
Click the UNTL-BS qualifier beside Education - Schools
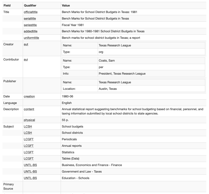[x=30, y=178]
